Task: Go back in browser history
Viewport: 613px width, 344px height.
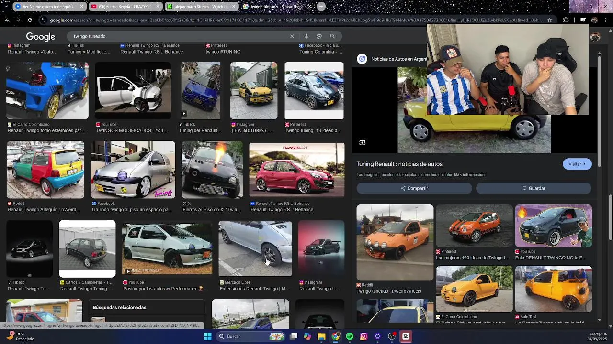Action: click(x=7, y=20)
